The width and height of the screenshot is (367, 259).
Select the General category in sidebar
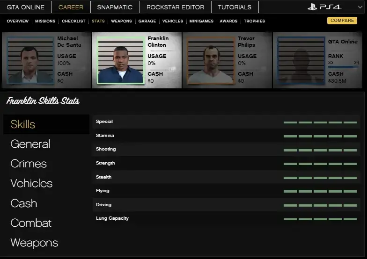pos(30,144)
